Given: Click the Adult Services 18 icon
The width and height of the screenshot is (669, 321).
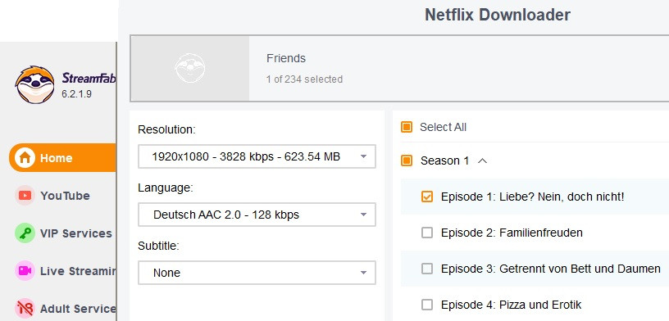Looking at the screenshot, I should (25, 308).
